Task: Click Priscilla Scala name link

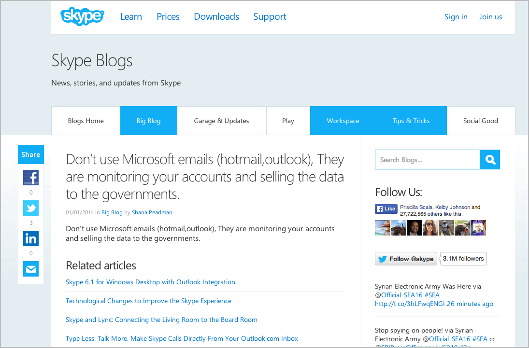Action: (x=416, y=207)
